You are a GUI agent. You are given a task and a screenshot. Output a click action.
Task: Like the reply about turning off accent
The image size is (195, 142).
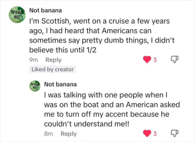147,134
